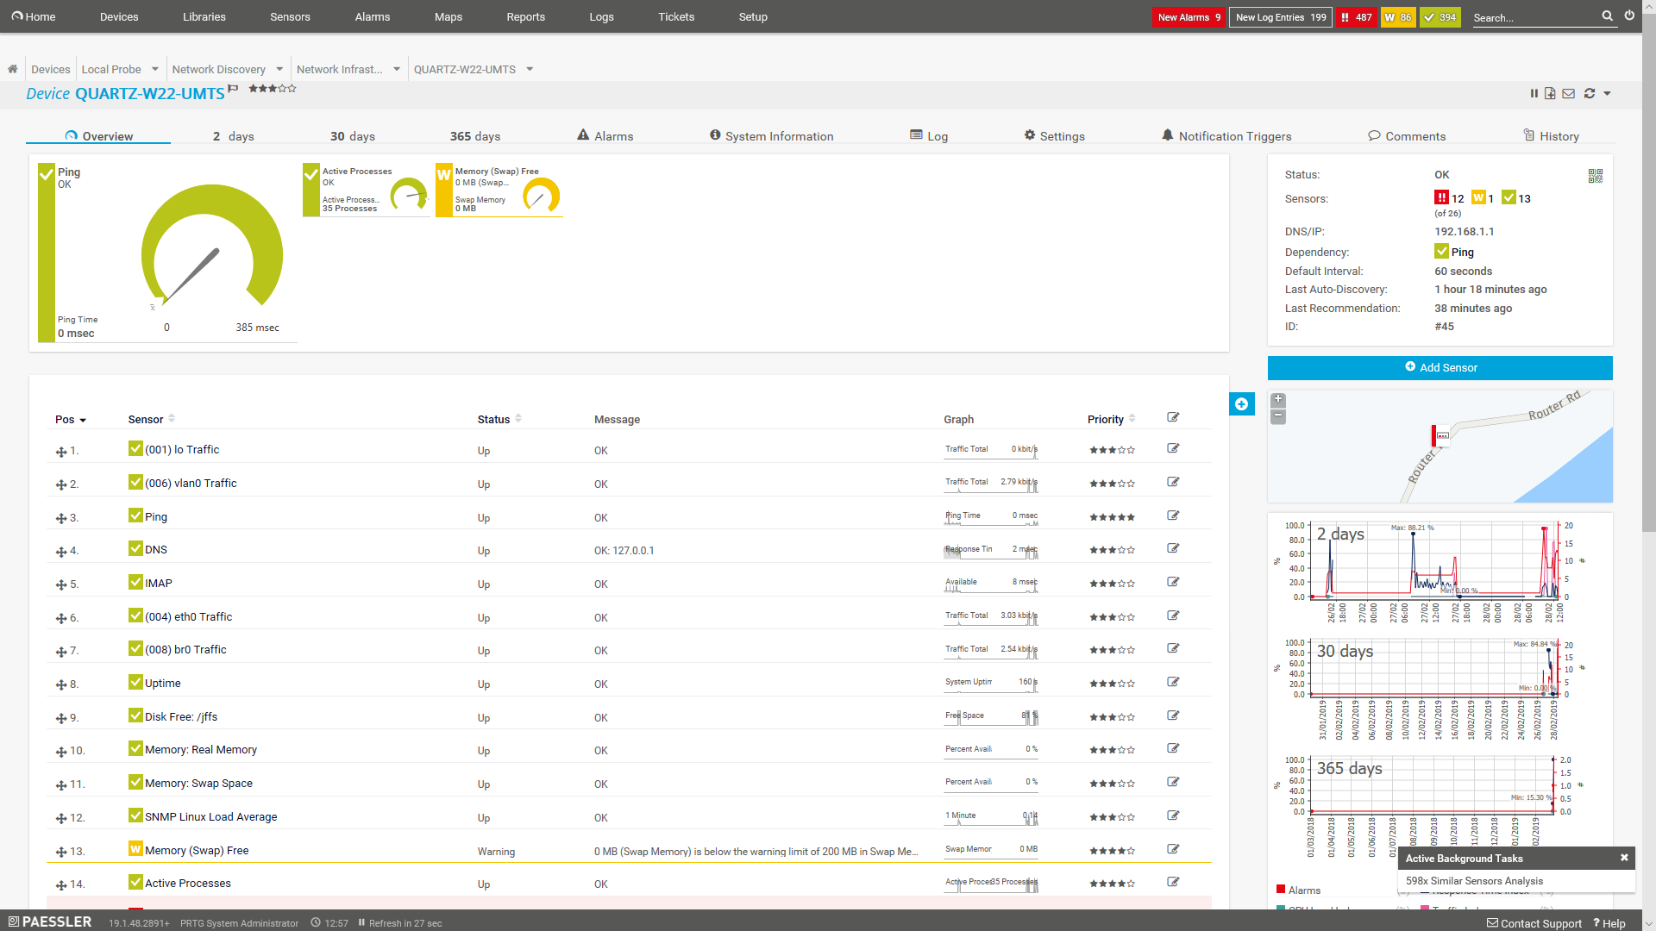This screenshot has height=931, width=1656.
Task: Set priority stars for vlan0 Traffic sensor
Action: [1112, 484]
